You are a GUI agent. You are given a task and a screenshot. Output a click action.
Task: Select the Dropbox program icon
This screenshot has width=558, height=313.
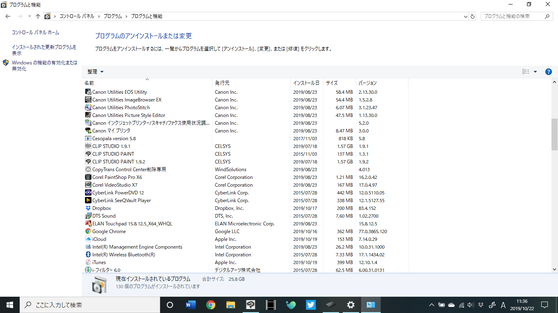(88, 208)
